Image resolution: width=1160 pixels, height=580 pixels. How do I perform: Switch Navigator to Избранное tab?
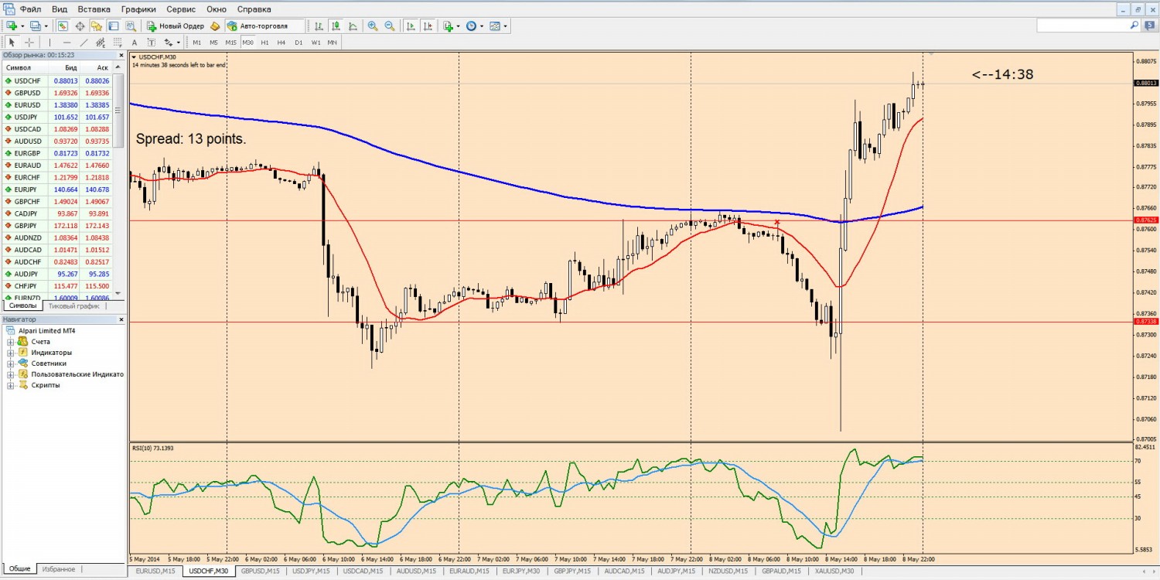coord(59,569)
